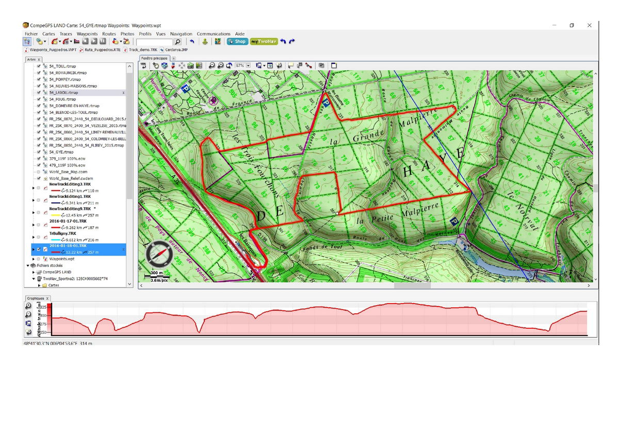Open the myTwoNav button
Screen dimensions: 619x437
(x=264, y=41)
